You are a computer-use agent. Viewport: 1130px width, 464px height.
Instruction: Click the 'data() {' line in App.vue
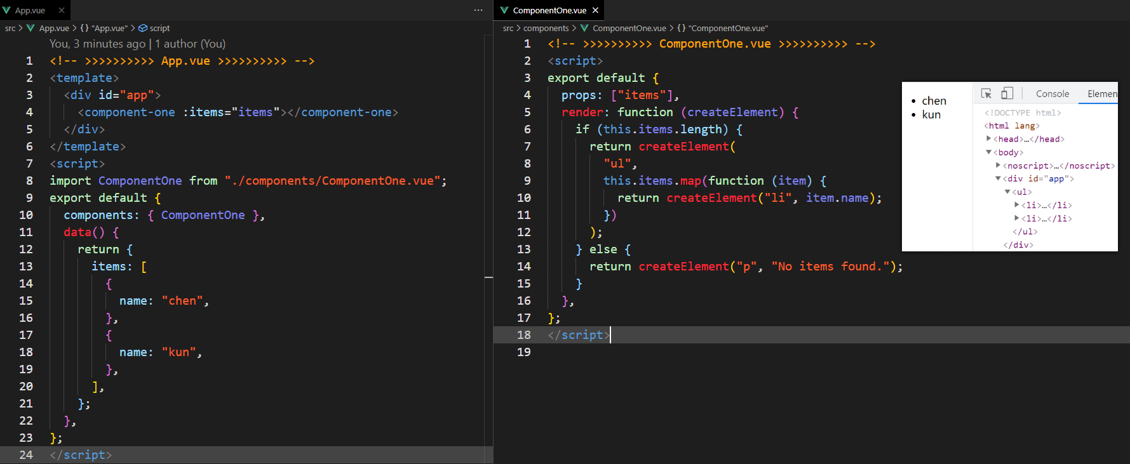pyautogui.click(x=91, y=232)
